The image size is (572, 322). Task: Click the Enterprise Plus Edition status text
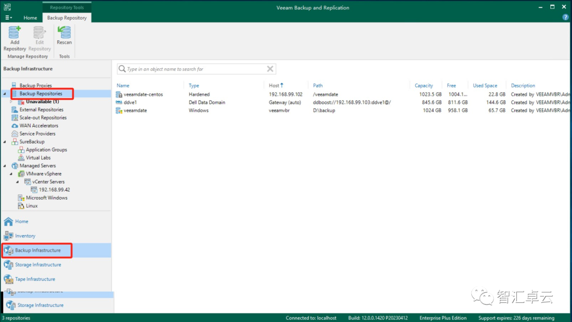pos(443,318)
